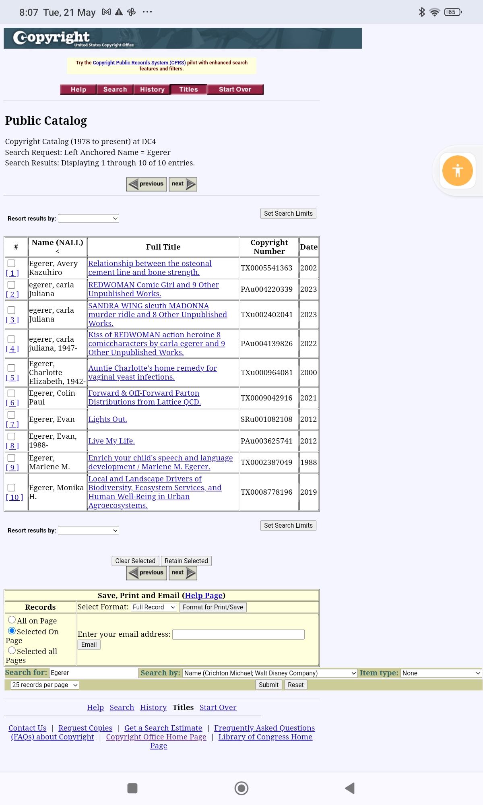Viewport: 483px width, 805px height.
Task: Click the email address input field
Action: [x=238, y=634]
